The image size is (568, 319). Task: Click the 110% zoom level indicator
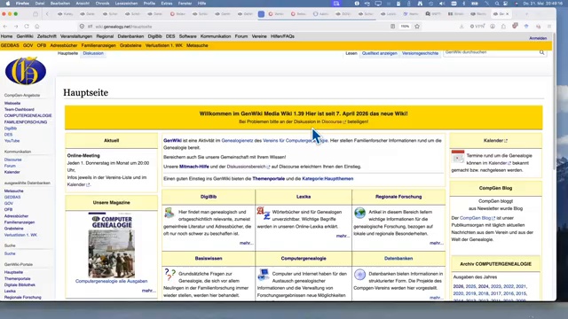[405, 27]
